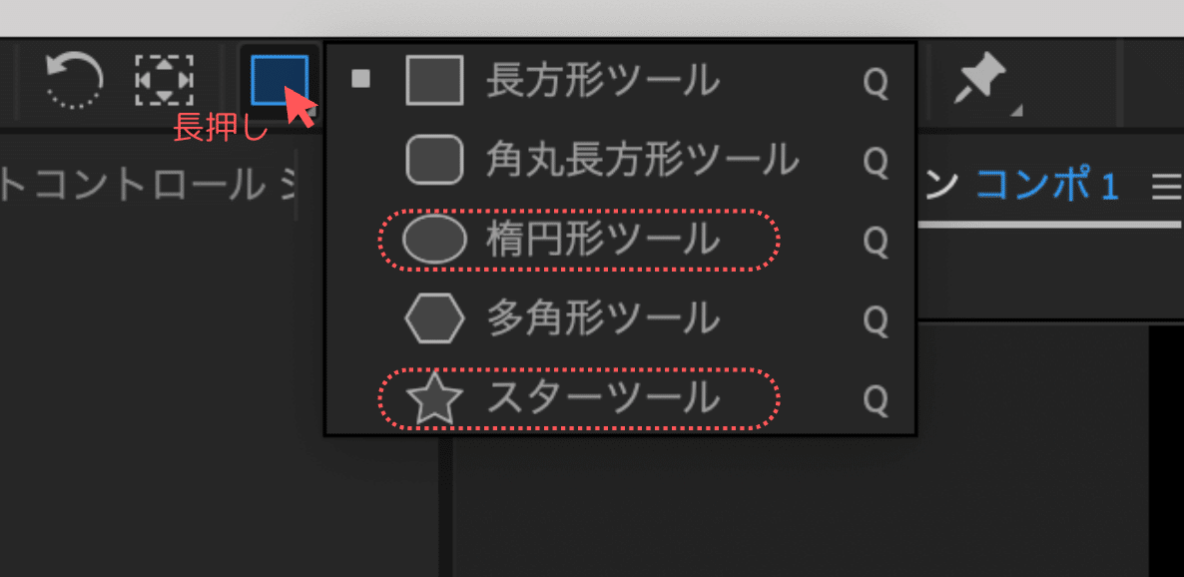The height and width of the screenshot is (577, 1184).
Task: Pick the 多角形ツール menu entry
Action: click(620, 319)
